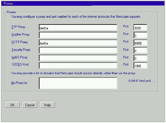Click the SOCKS Host port field
This screenshot has height=123, width=166.
(x=140, y=66)
